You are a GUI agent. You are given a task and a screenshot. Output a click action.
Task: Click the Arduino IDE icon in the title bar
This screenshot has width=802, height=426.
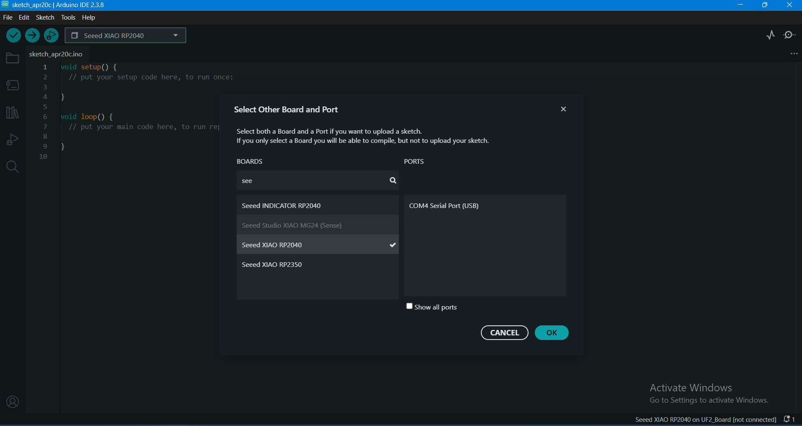coord(5,5)
